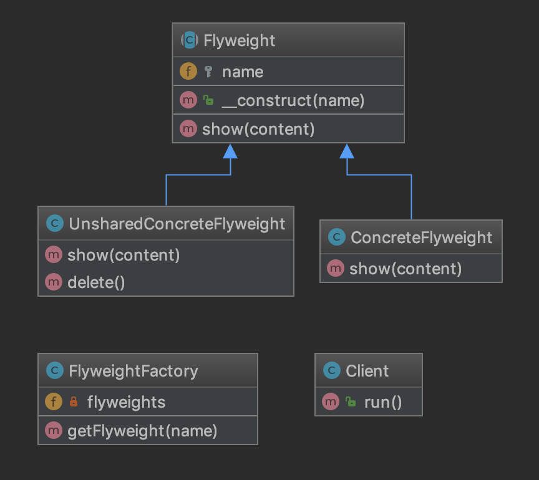The image size is (539, 480).
Task: Click the method icon beside __construct(name)
Action: point(188,100)
